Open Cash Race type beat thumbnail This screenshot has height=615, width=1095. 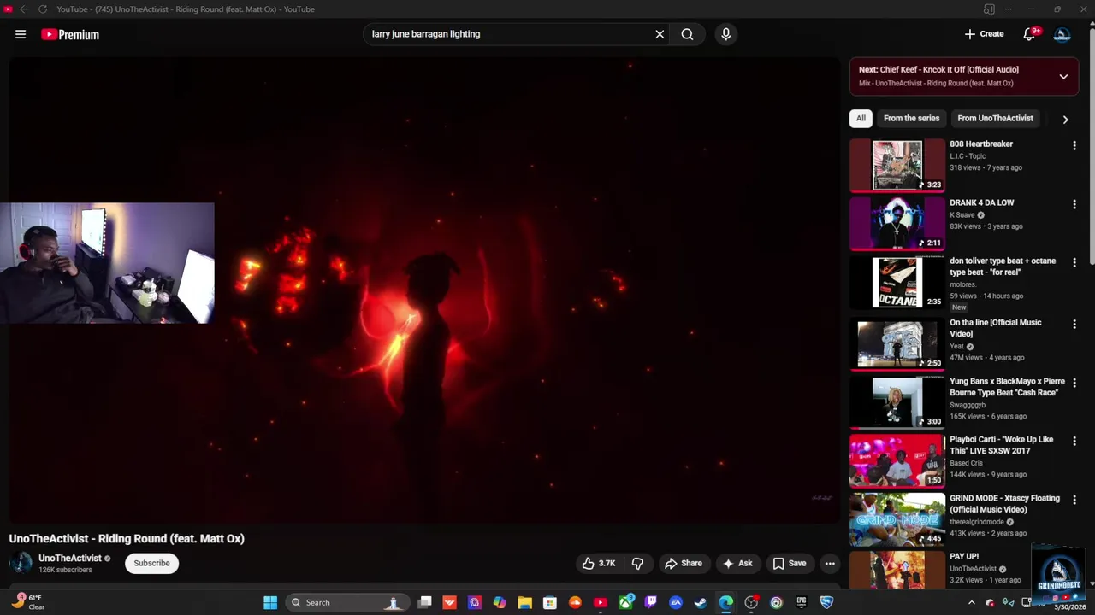point(897,402)
